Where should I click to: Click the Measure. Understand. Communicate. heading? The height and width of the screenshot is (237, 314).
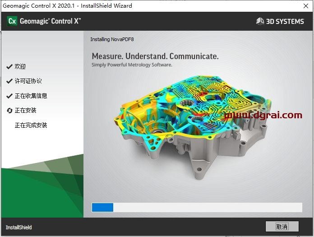[x=155, y=56]
